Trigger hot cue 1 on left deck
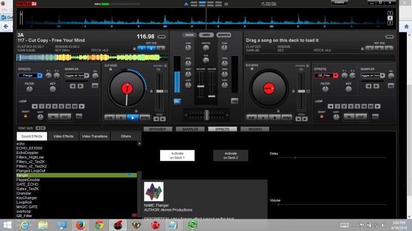The image size is (412, 231). (x=142, y=48)
